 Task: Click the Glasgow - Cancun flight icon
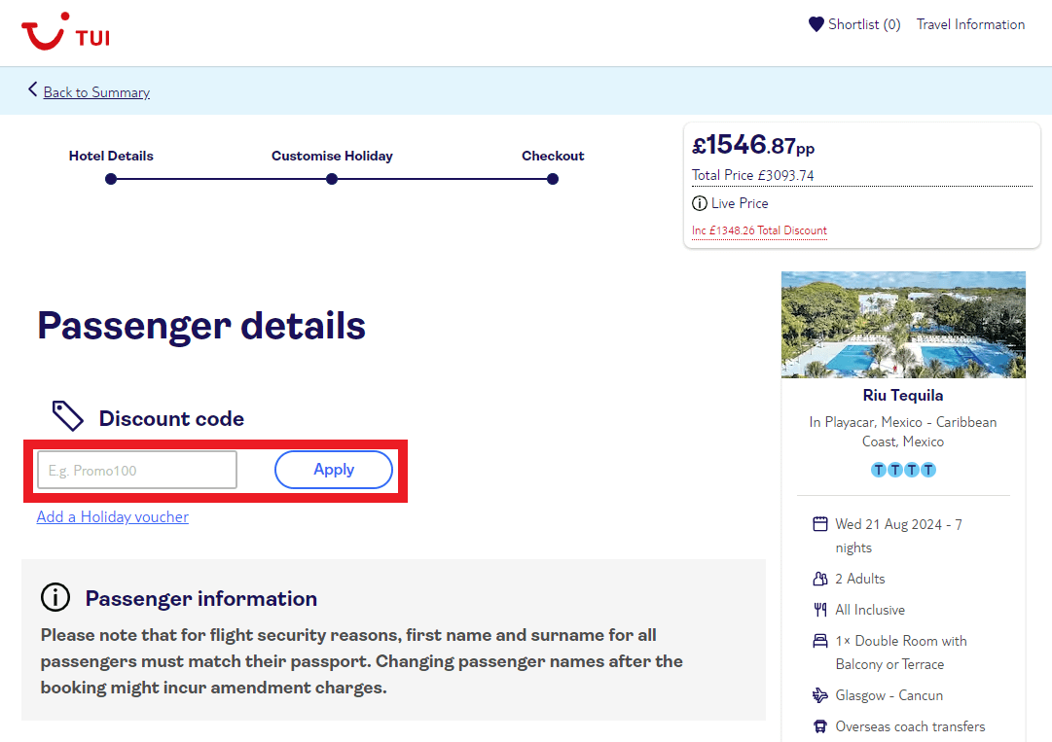coord(820,695)
